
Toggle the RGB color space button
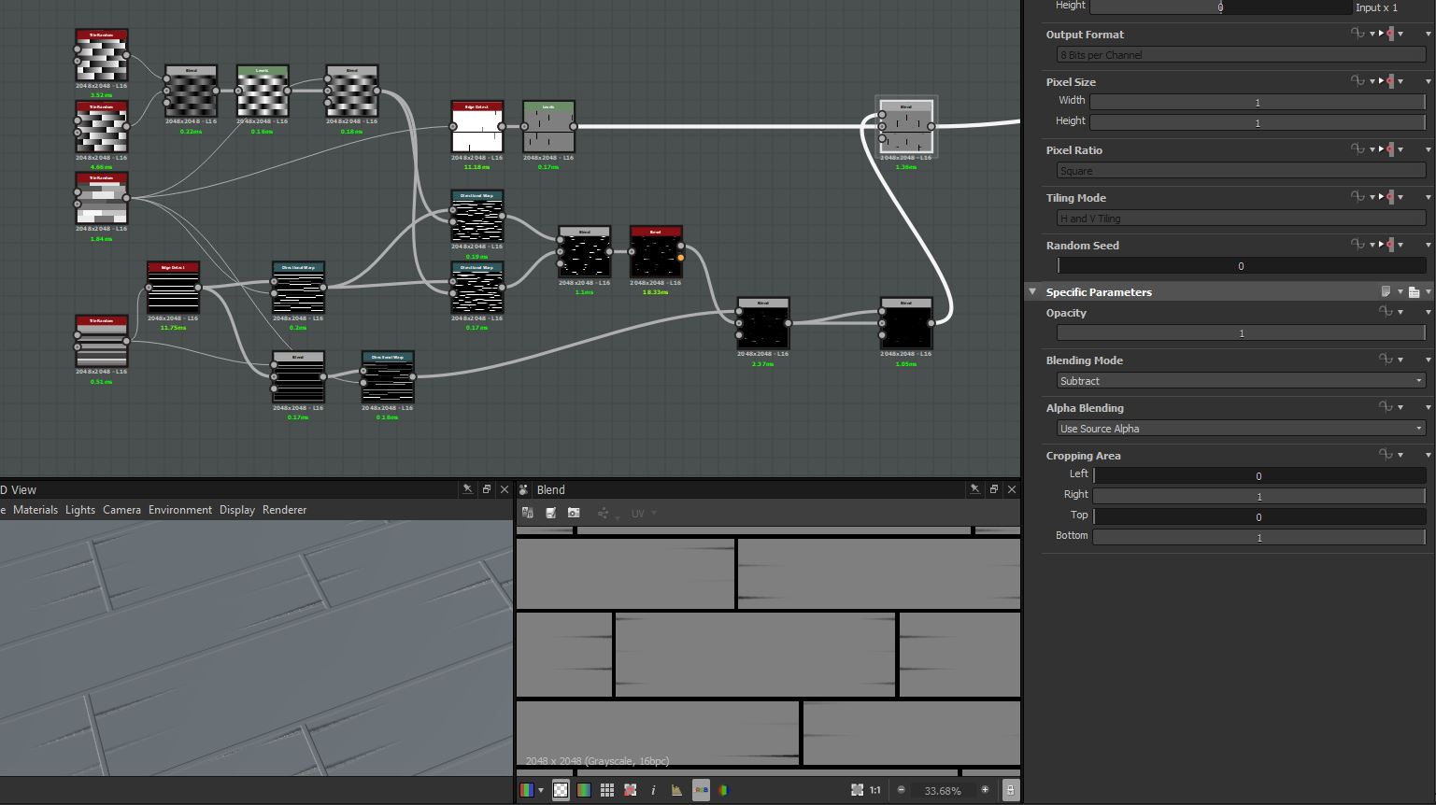701,790
